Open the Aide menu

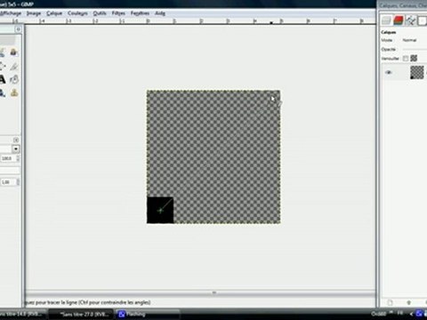tap(160, 13)
